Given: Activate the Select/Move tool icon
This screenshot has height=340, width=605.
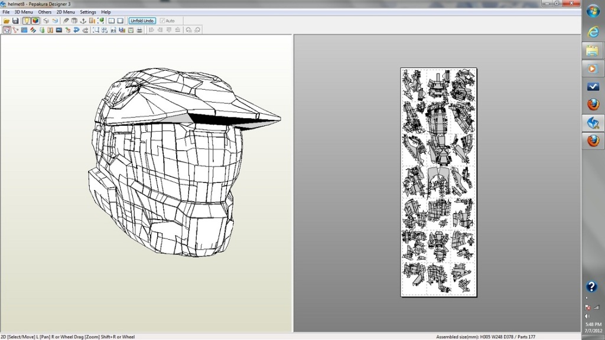Looking at the screenshot, I should click(7, 30).
